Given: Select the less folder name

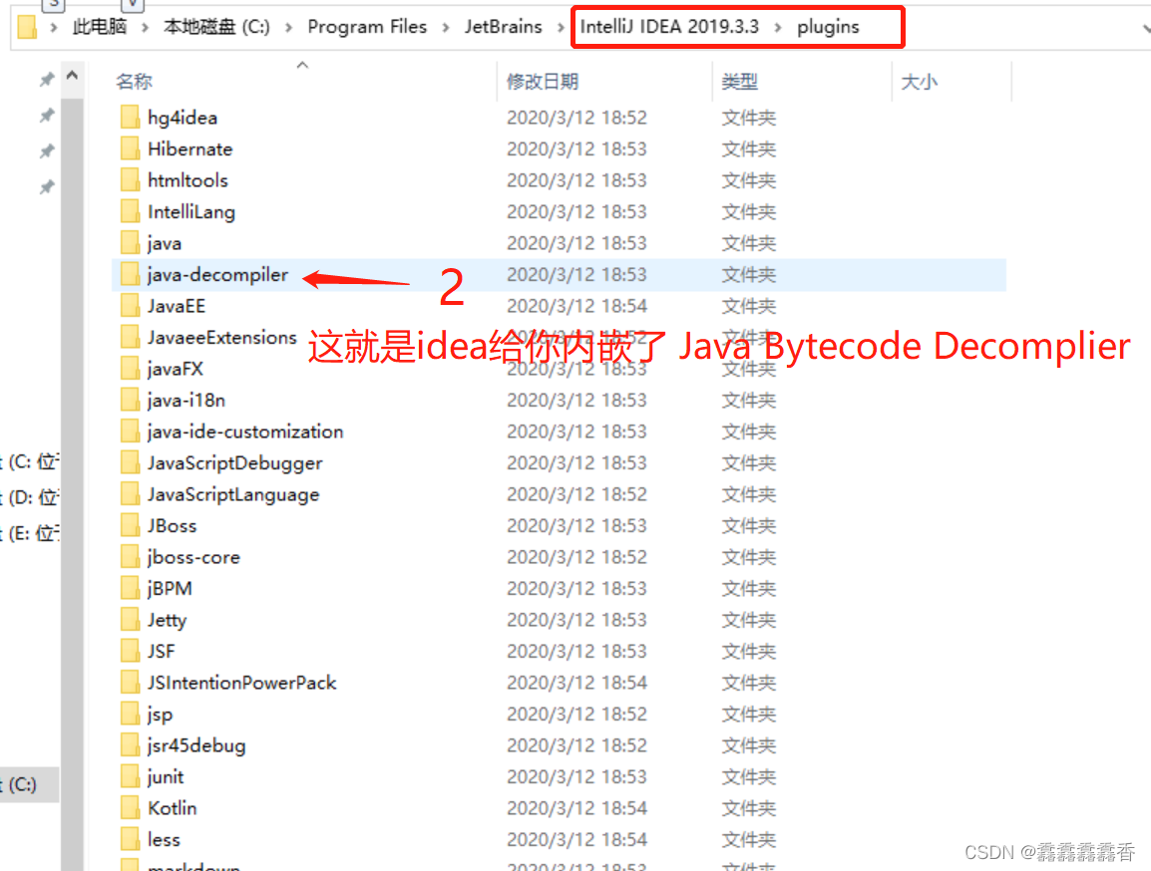Looking at the screenshot, I should tap(164, 840).
